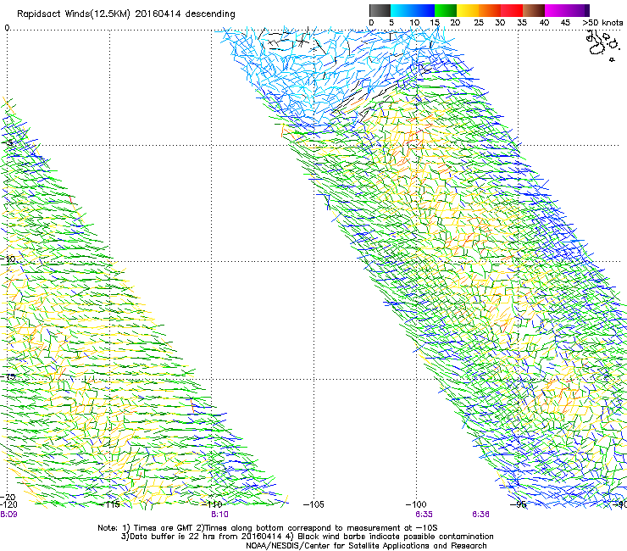The width and height of the screenshot is (627, 551).
Task: Click the chart title "Rapidsact Winds(12.5KM)"
Action: click(73, 14)
